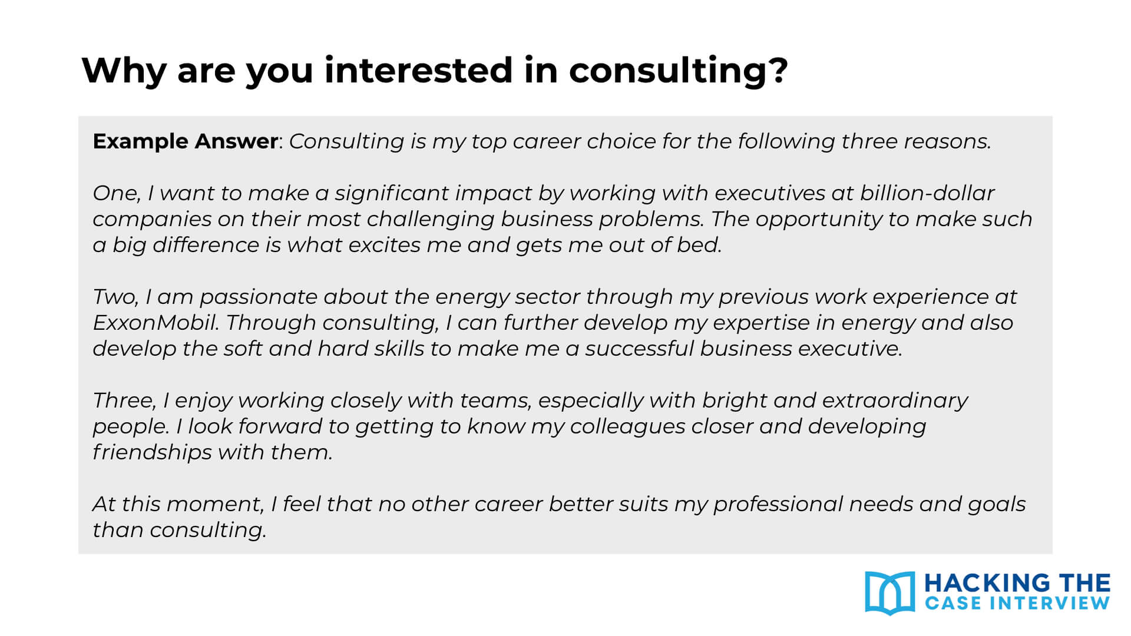
Task: Click the slide title 'Why are you interested in consulting?'
Action: click(434, 70)
